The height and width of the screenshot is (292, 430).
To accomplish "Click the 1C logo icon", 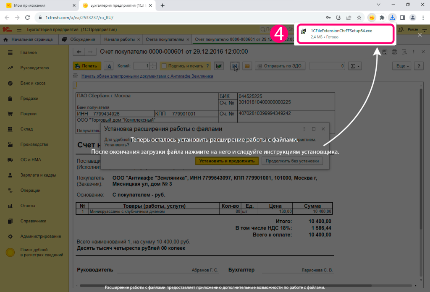I will pyautogui.click(x=7, y=29).
